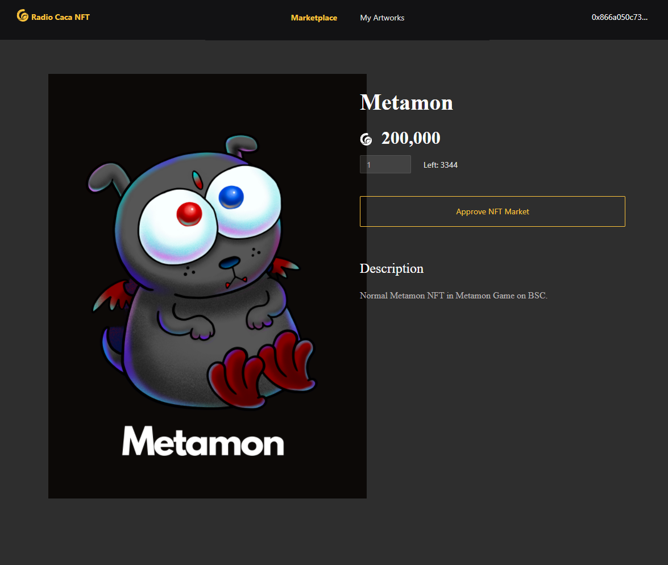Click the 'Left: 3344' stock text
The width and height of the screenshot is (668, 565).
click(x=441, y=165)
